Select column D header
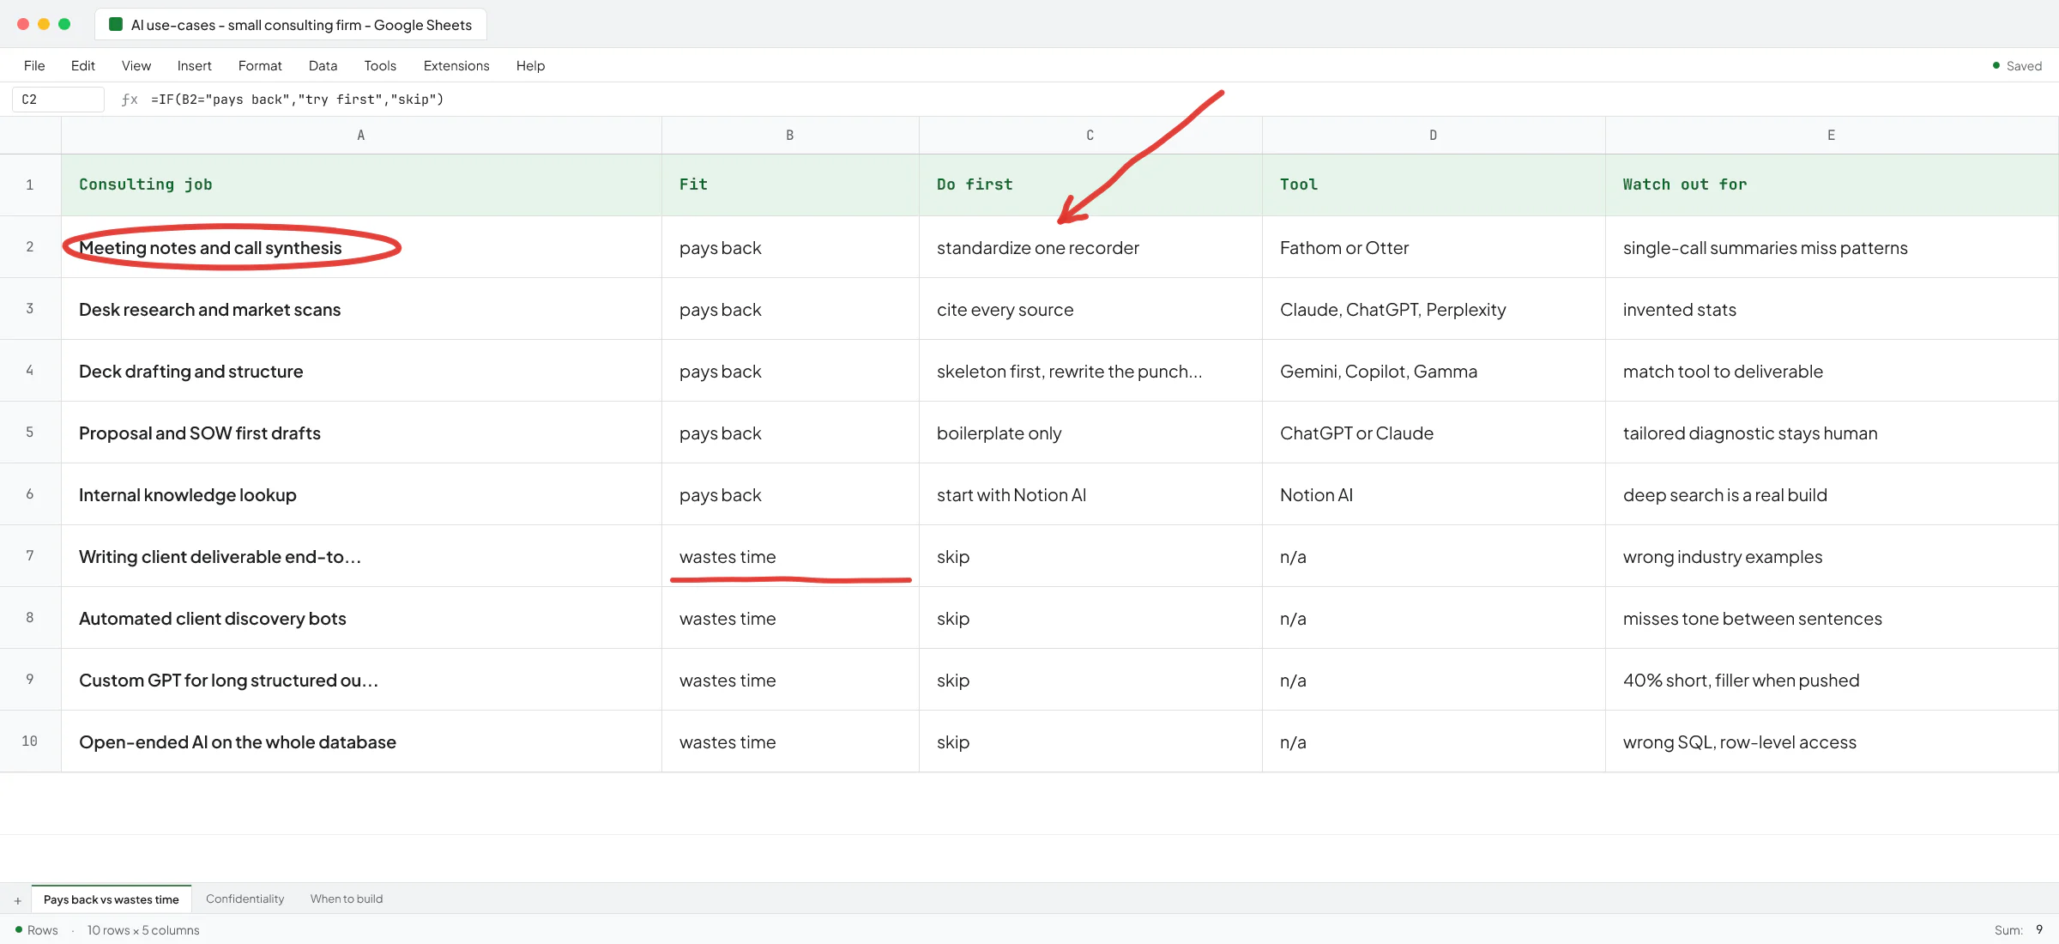 click(1434, 136)
